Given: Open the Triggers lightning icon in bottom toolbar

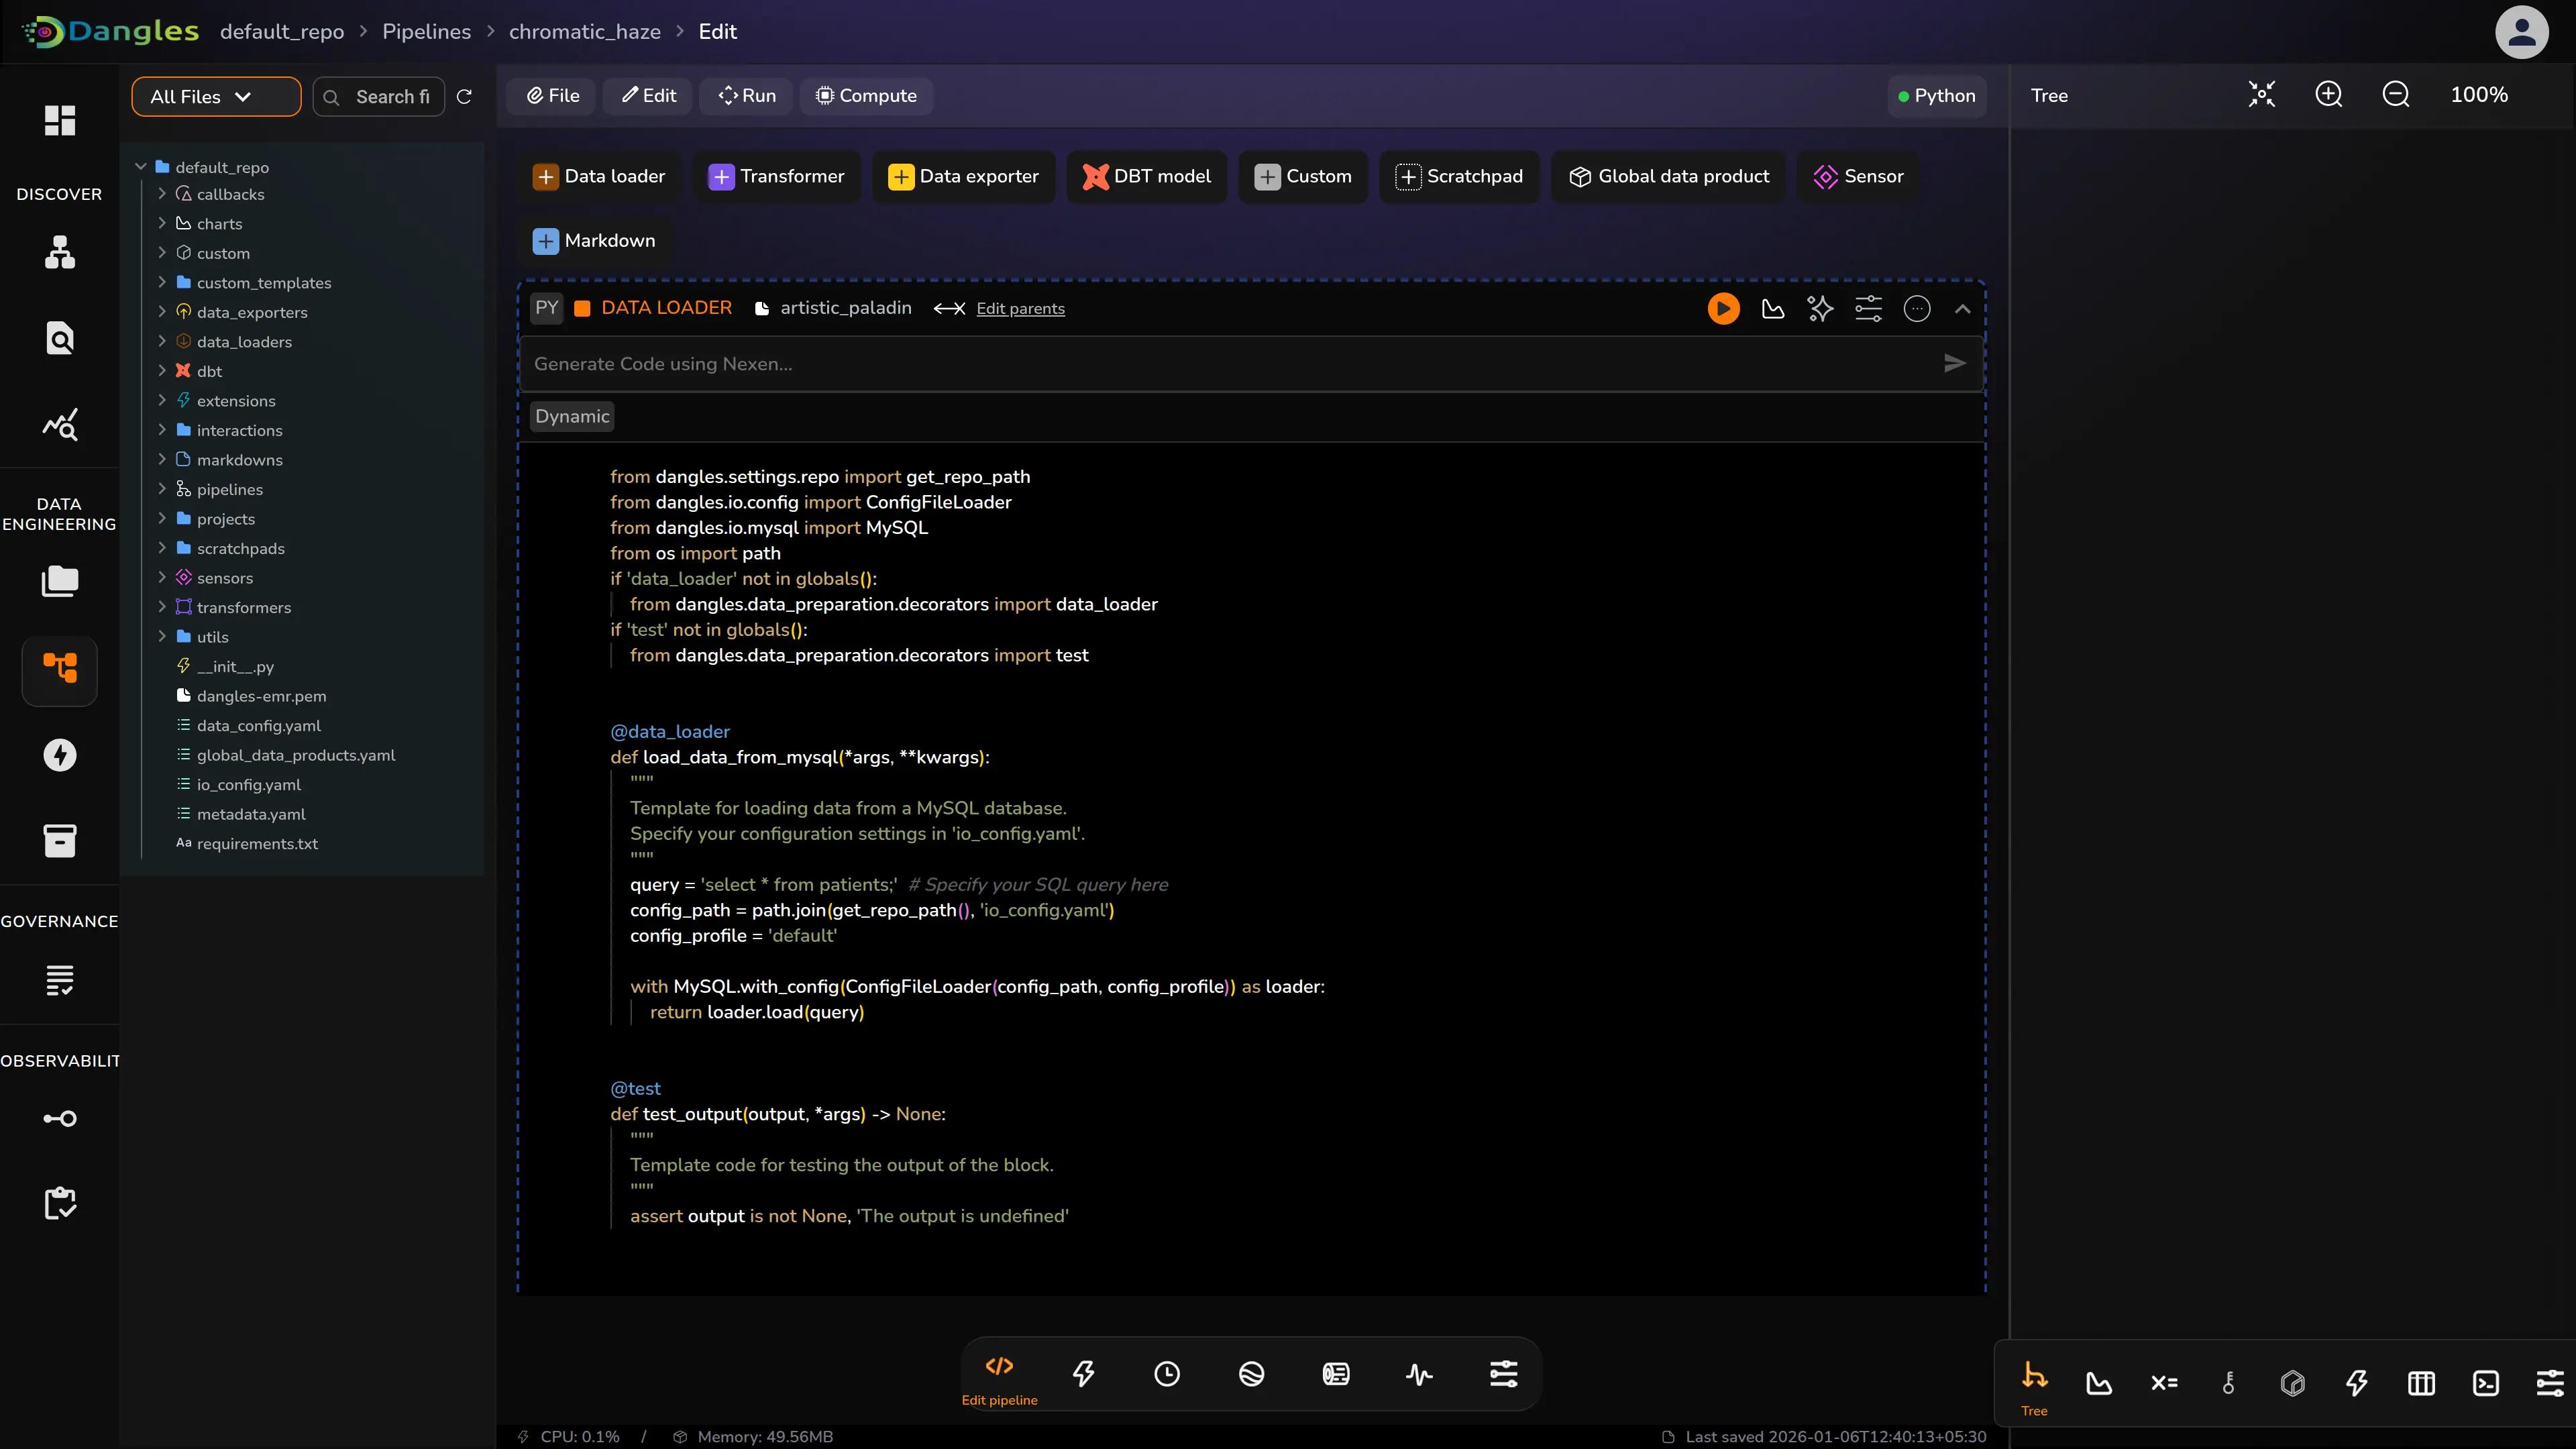Looking at the screenshot, I should tap(1083, 1374).
